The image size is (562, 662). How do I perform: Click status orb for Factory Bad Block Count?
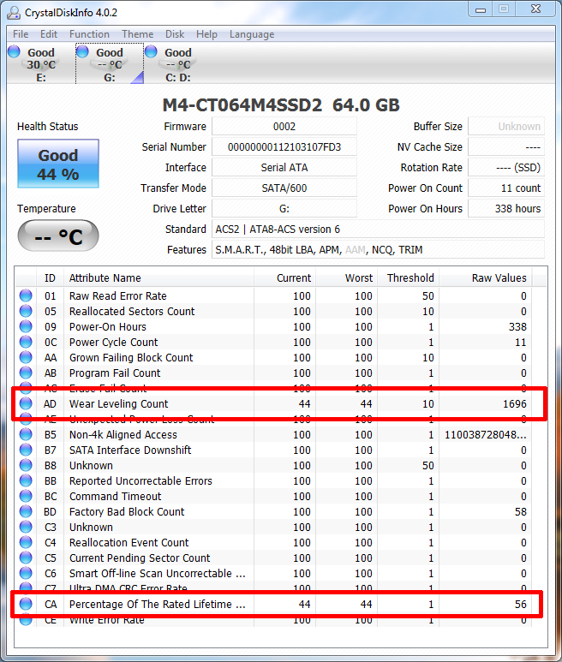pyautogui.click(x=26, y=511)
